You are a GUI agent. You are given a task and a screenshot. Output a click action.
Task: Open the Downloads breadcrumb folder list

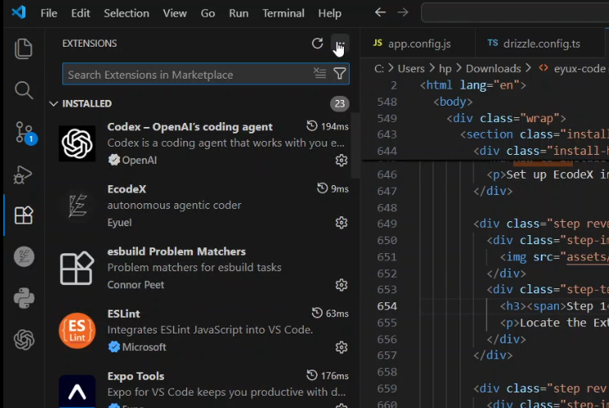coord(493,68)
